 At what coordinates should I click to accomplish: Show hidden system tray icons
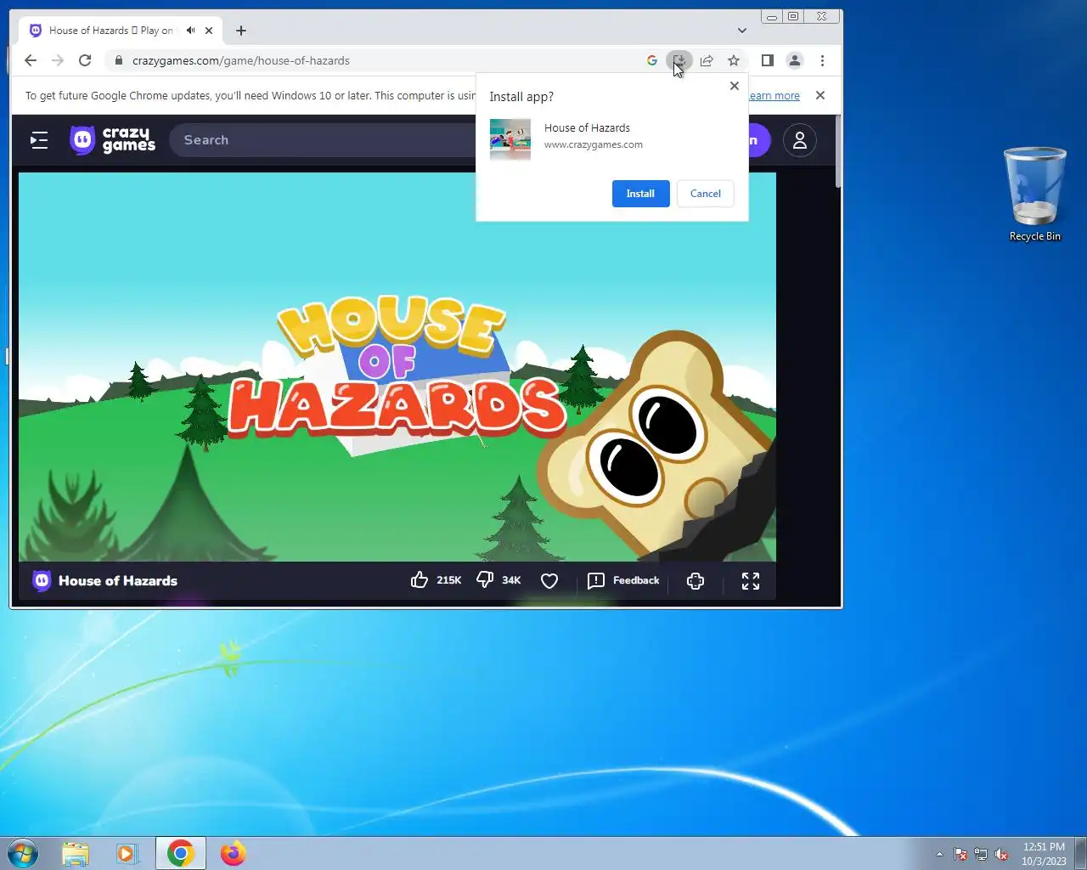point(939,854)
